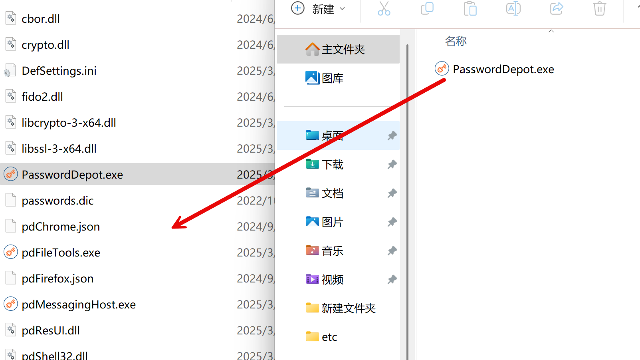Toggle pin icon next to 下载
The width and height of the screenshot is (640, 360).
392,164
